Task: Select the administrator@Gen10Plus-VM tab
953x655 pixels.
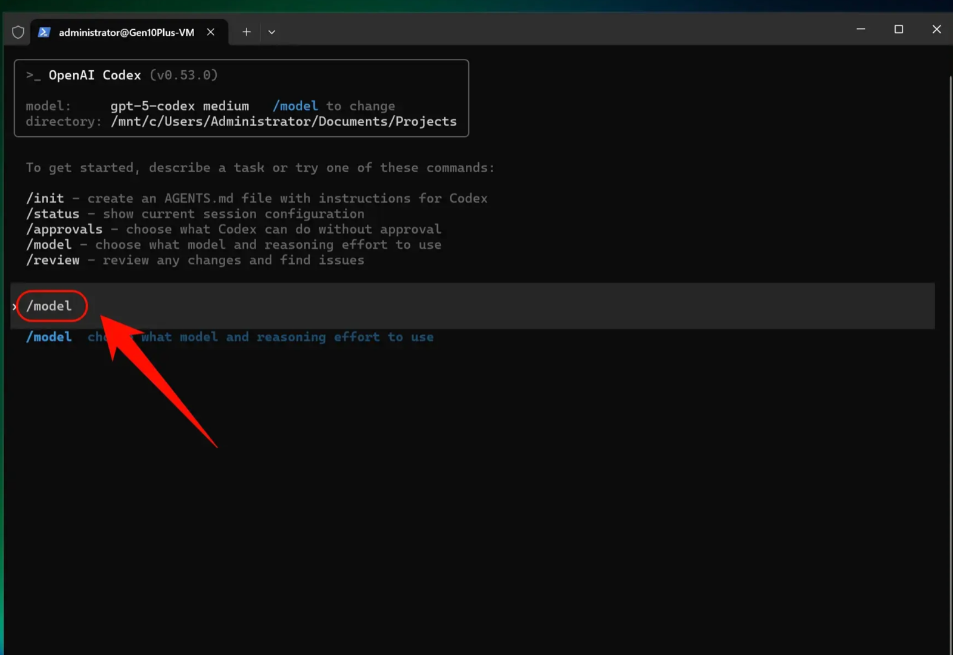Action: [x=129, y=32]
